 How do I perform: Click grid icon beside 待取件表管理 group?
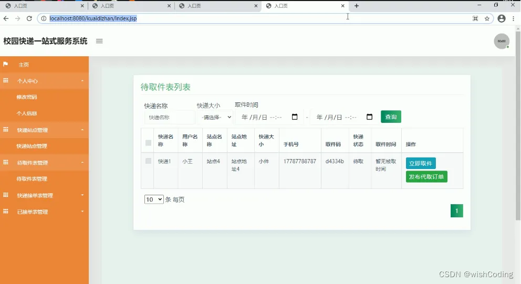[x=6, y=162]
